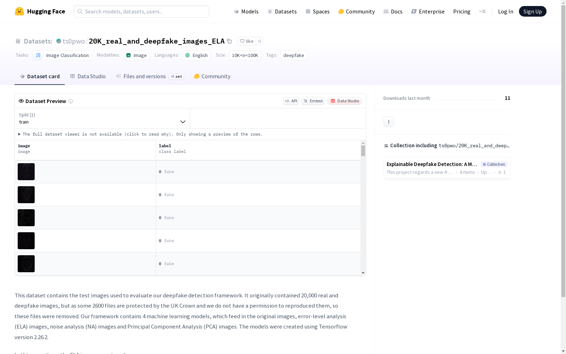This screenshot has width=566, height=354.
Task: Open fourth fake ELA image thumbnail
Action: click(x=26, y=241)
